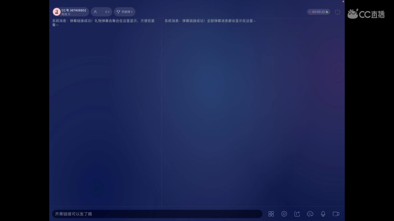Viewport: 394px width, 221px height.
Task: Click the person icon beside viewer count
Action: [95, 12]
